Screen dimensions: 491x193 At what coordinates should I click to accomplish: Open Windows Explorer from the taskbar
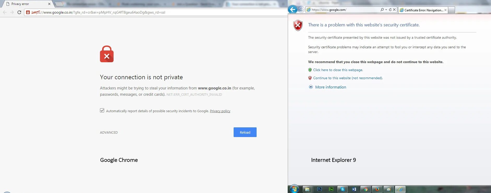[x=307, y=189]
